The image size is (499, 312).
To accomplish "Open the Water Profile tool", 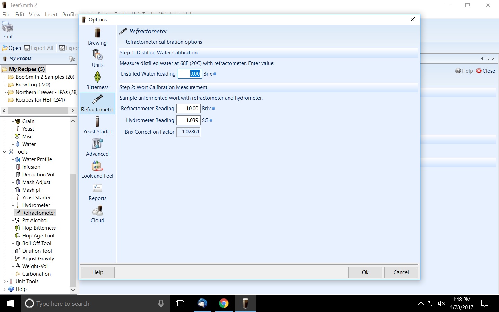I will point(33,159).
